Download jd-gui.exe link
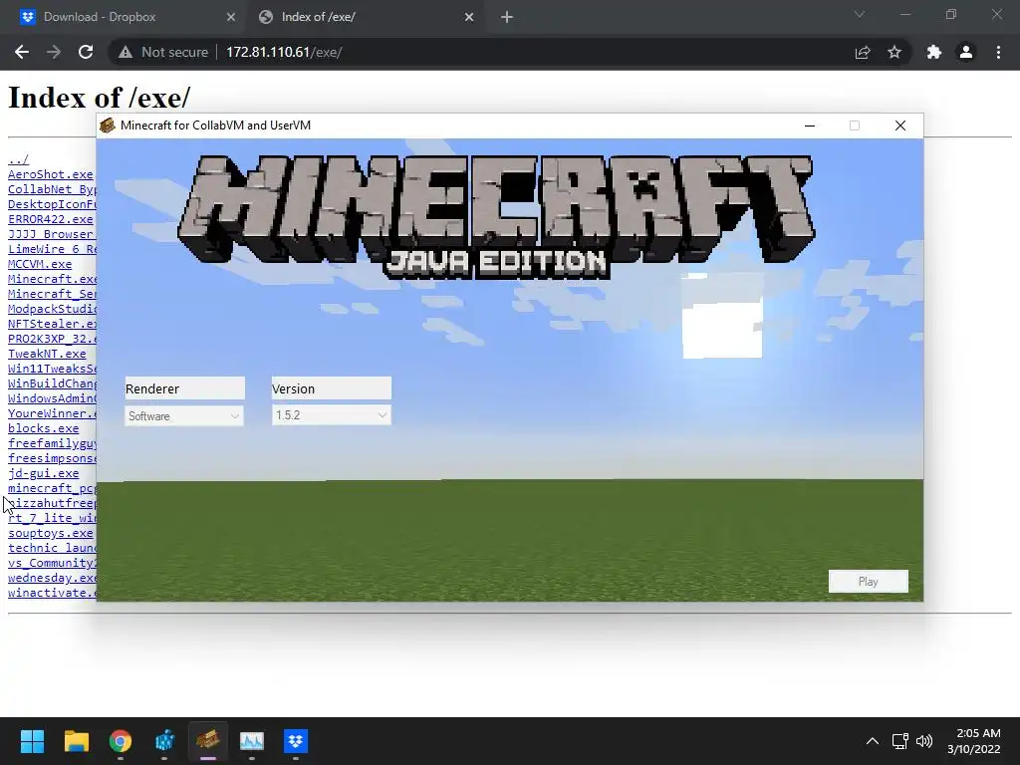The image size is (1020, 765). 44,473
